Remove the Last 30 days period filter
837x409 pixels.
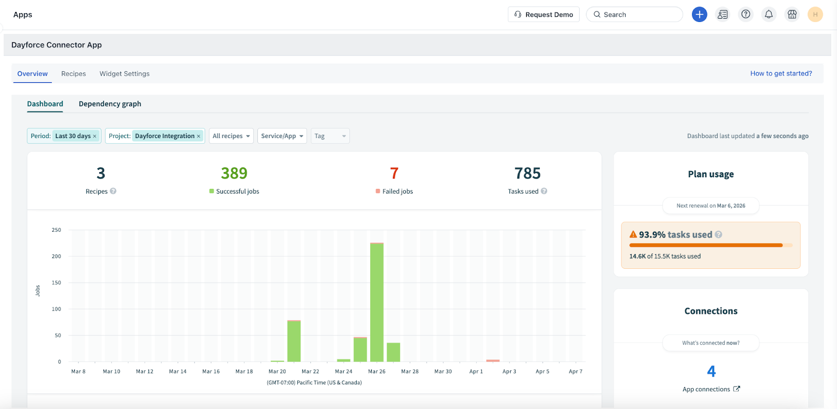[95, 137]
